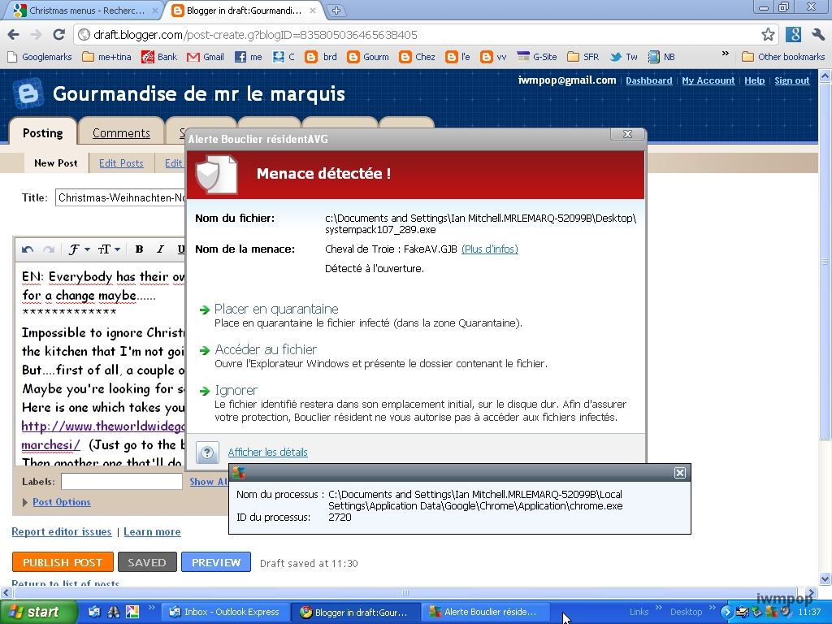Open the Tw Twitter bookmark

[623, 57]
